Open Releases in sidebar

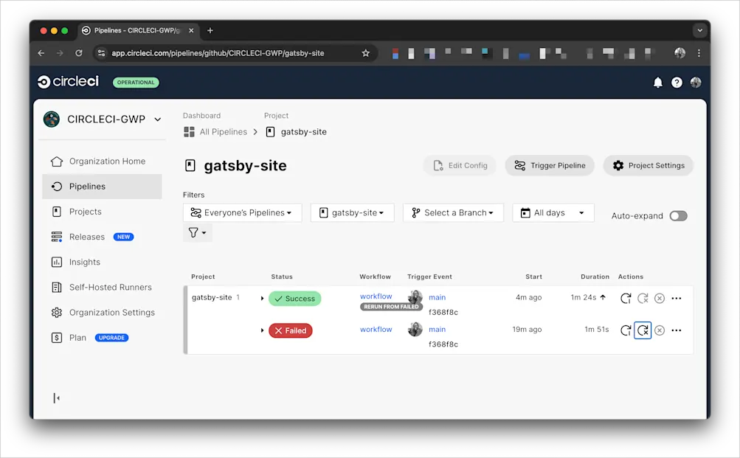click(x=102, y=237)
